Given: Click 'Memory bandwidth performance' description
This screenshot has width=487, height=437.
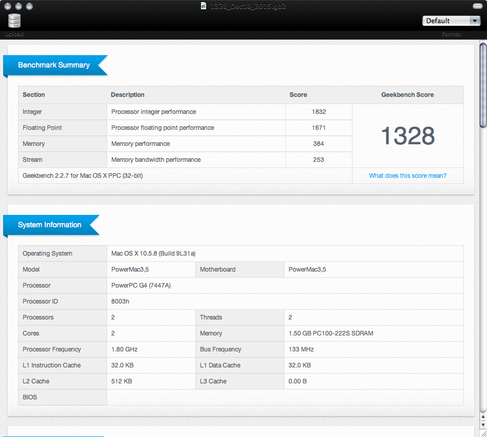Looking at the screenshot, I should pyautogui.click(x=156, y=160).
